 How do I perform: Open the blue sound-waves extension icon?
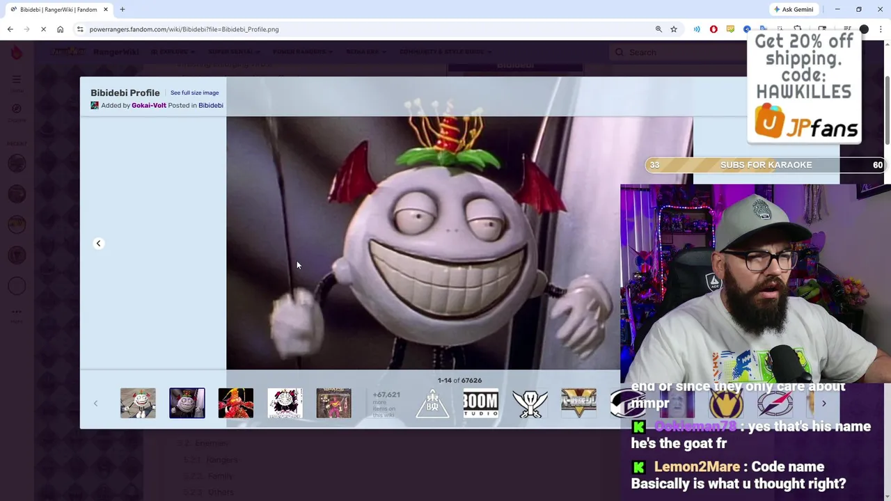point(697,29)
